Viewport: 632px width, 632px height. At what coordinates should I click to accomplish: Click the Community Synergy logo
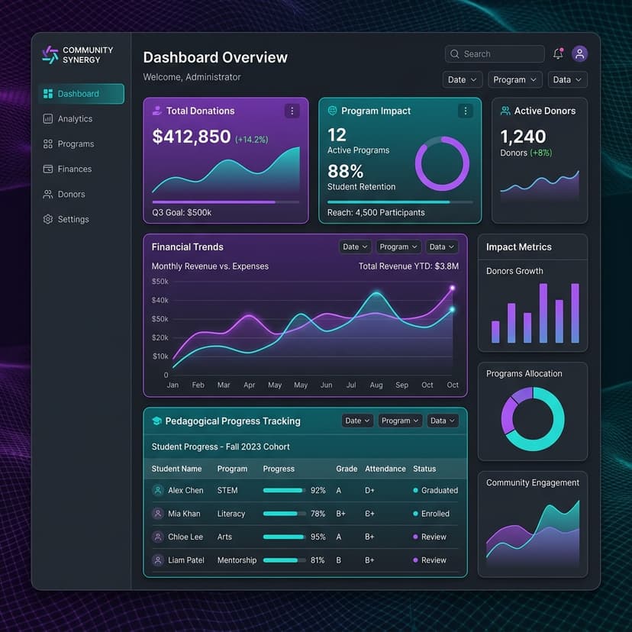(x=50, y=54)
